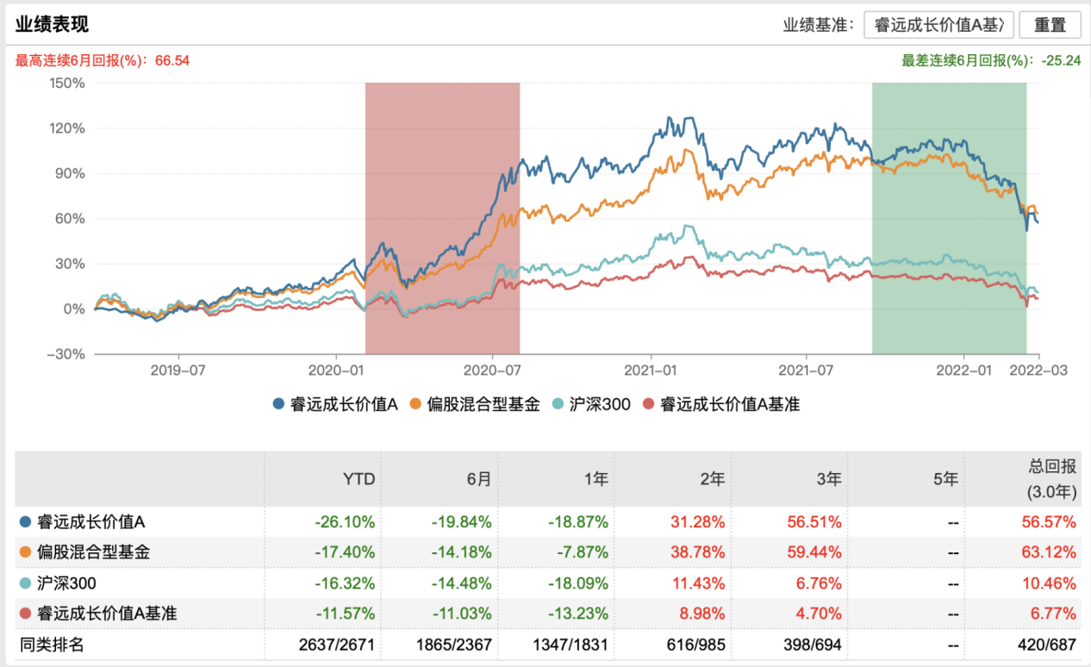Toggle 偏股混合型基金 legend series
This screenshot has height=667, width=1091.
tap(474, 404)
